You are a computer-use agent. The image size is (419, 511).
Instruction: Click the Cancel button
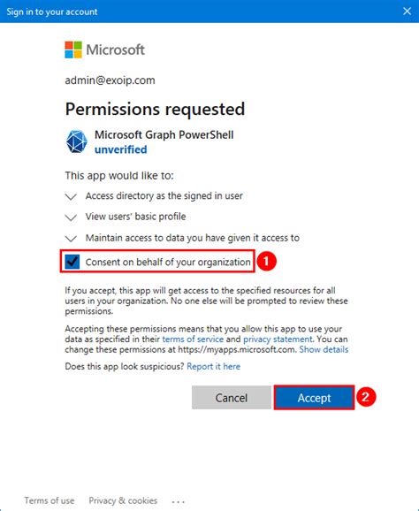[x=232, y=398]
